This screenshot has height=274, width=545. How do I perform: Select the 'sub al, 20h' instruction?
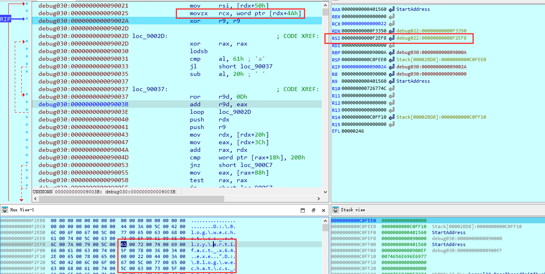(x=220, y=74)
